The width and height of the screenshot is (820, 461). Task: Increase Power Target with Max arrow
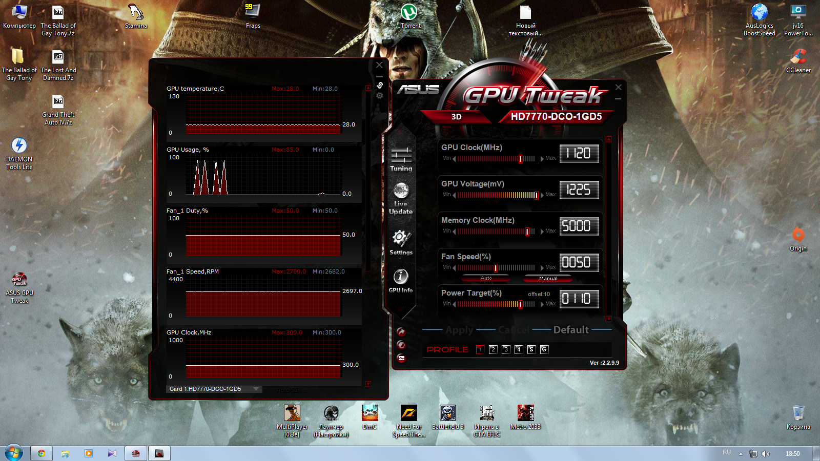click(x=542, y=304)
